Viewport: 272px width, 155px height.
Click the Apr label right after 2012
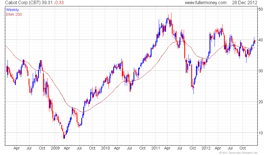(x=218, y=148)
